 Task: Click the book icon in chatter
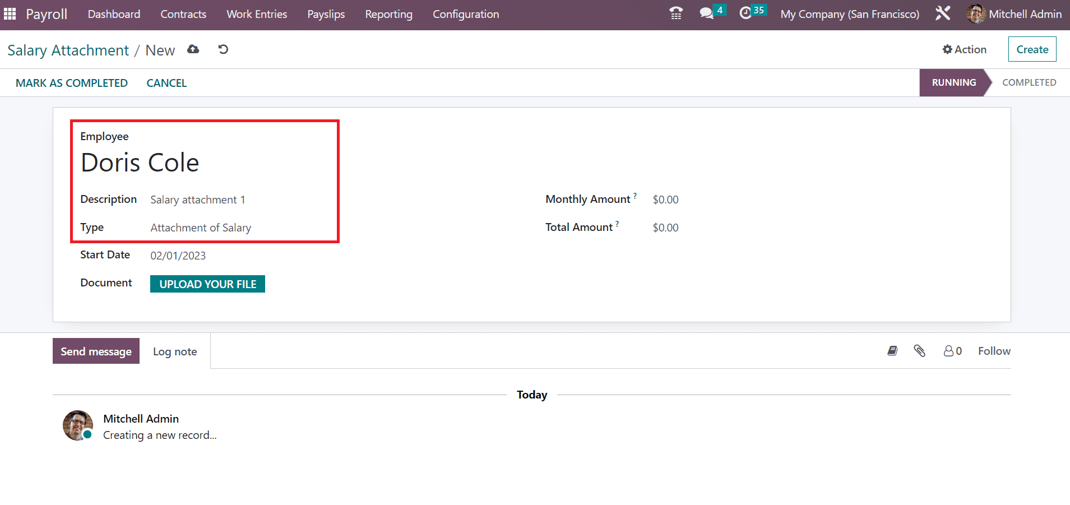(892, 351)
